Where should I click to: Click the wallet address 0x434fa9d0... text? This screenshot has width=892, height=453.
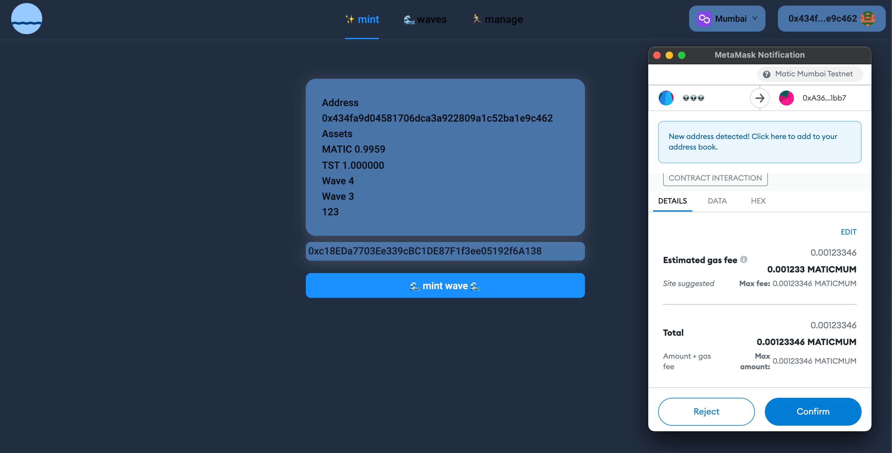tap(437, 119)
